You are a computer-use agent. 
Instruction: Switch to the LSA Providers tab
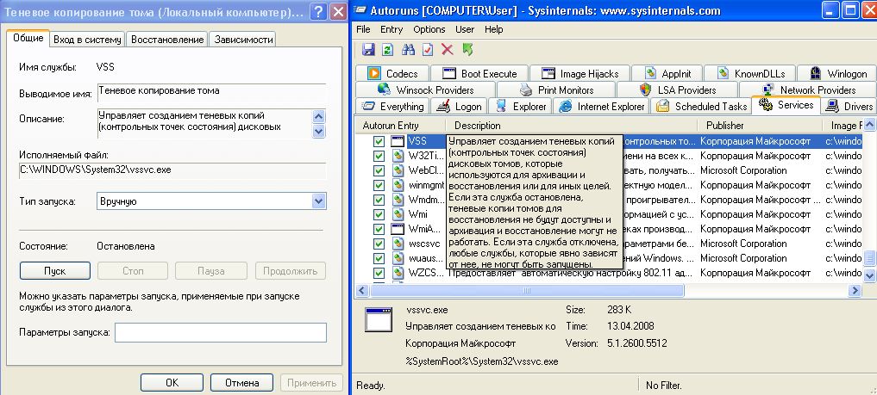(677, 89)
